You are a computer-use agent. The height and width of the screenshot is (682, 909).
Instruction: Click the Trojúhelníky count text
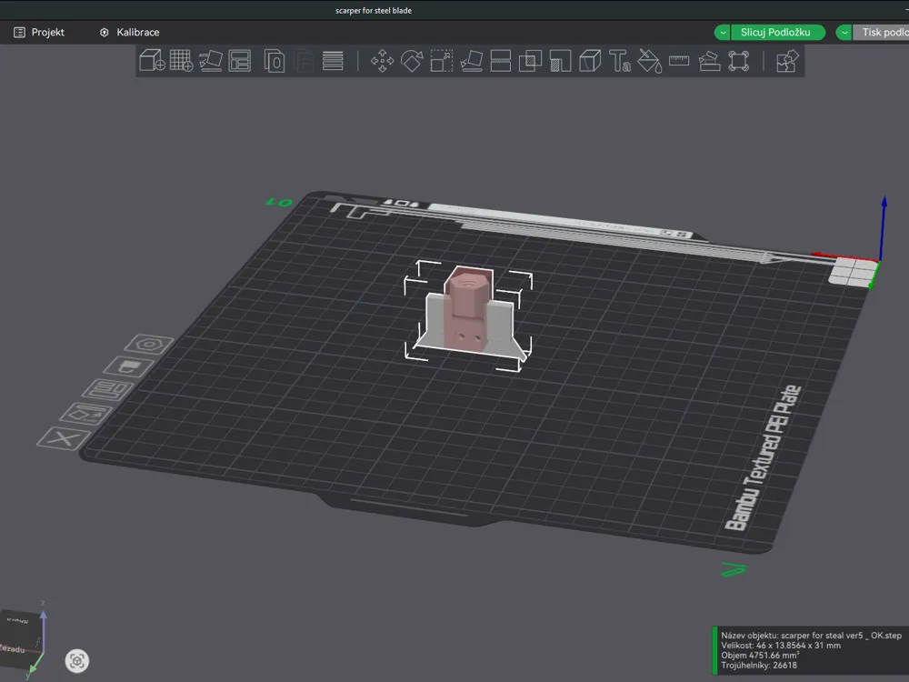point(759,666)
